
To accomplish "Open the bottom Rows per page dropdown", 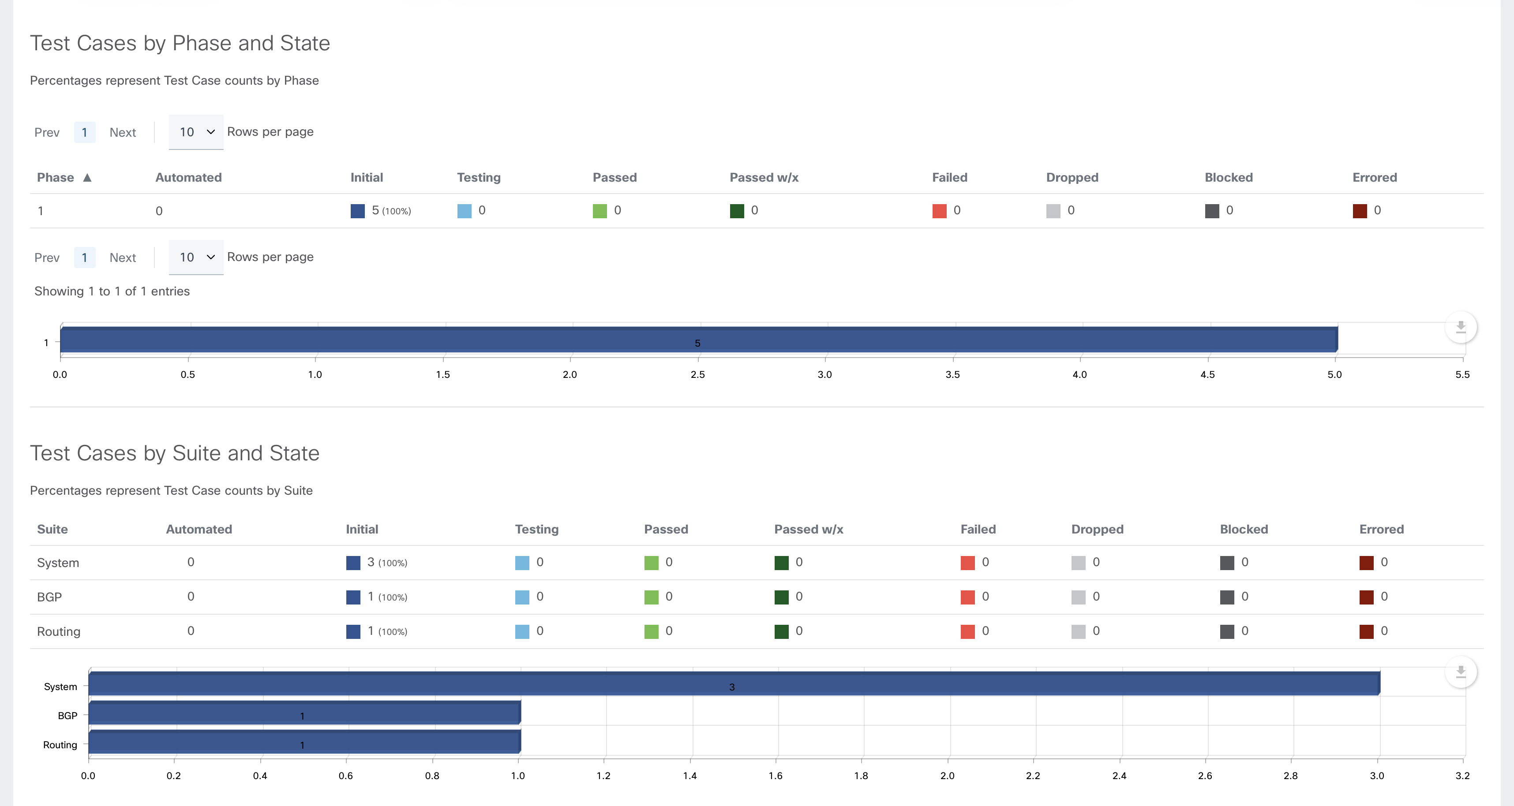I will point(196,257).
